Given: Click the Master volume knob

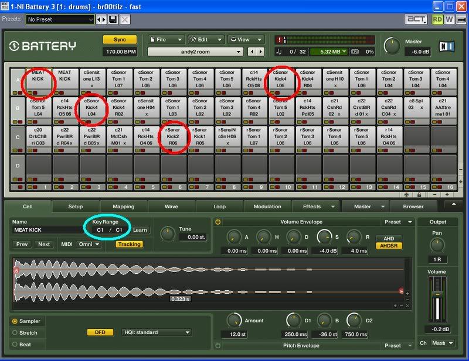Looking at the screenshot, I should (392, 46).
